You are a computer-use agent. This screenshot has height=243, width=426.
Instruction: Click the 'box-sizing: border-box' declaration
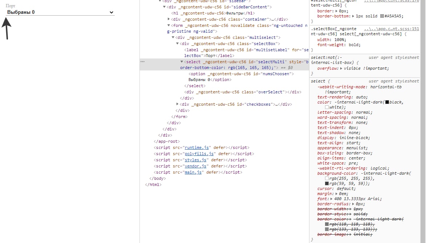(x=345, y=153)
